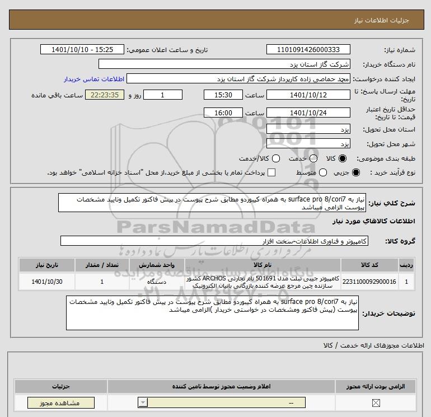Click the واحد شمارش column header
Image resolution: width=431 pixels, height=417 pixels.
(x=157, y=265)
